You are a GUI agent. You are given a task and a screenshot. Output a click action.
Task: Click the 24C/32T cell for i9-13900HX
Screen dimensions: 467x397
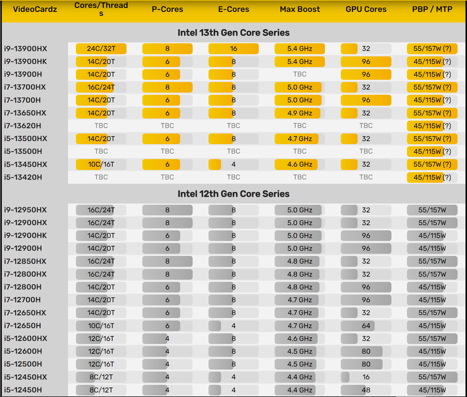101,49
